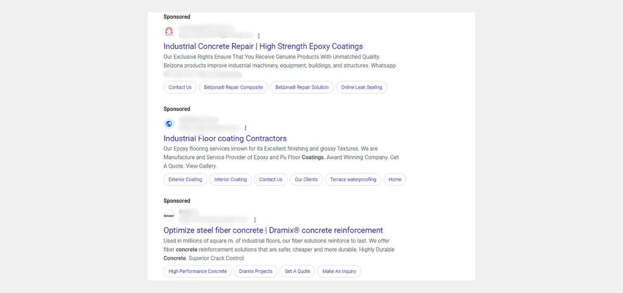The width and height of the screenshot is (623, 293).
Task: Select Belzona® Repair Composite chip
Action: (x=234, y=87)
